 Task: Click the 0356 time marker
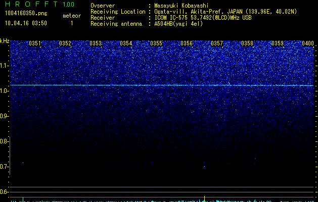[x=187, y=43]
